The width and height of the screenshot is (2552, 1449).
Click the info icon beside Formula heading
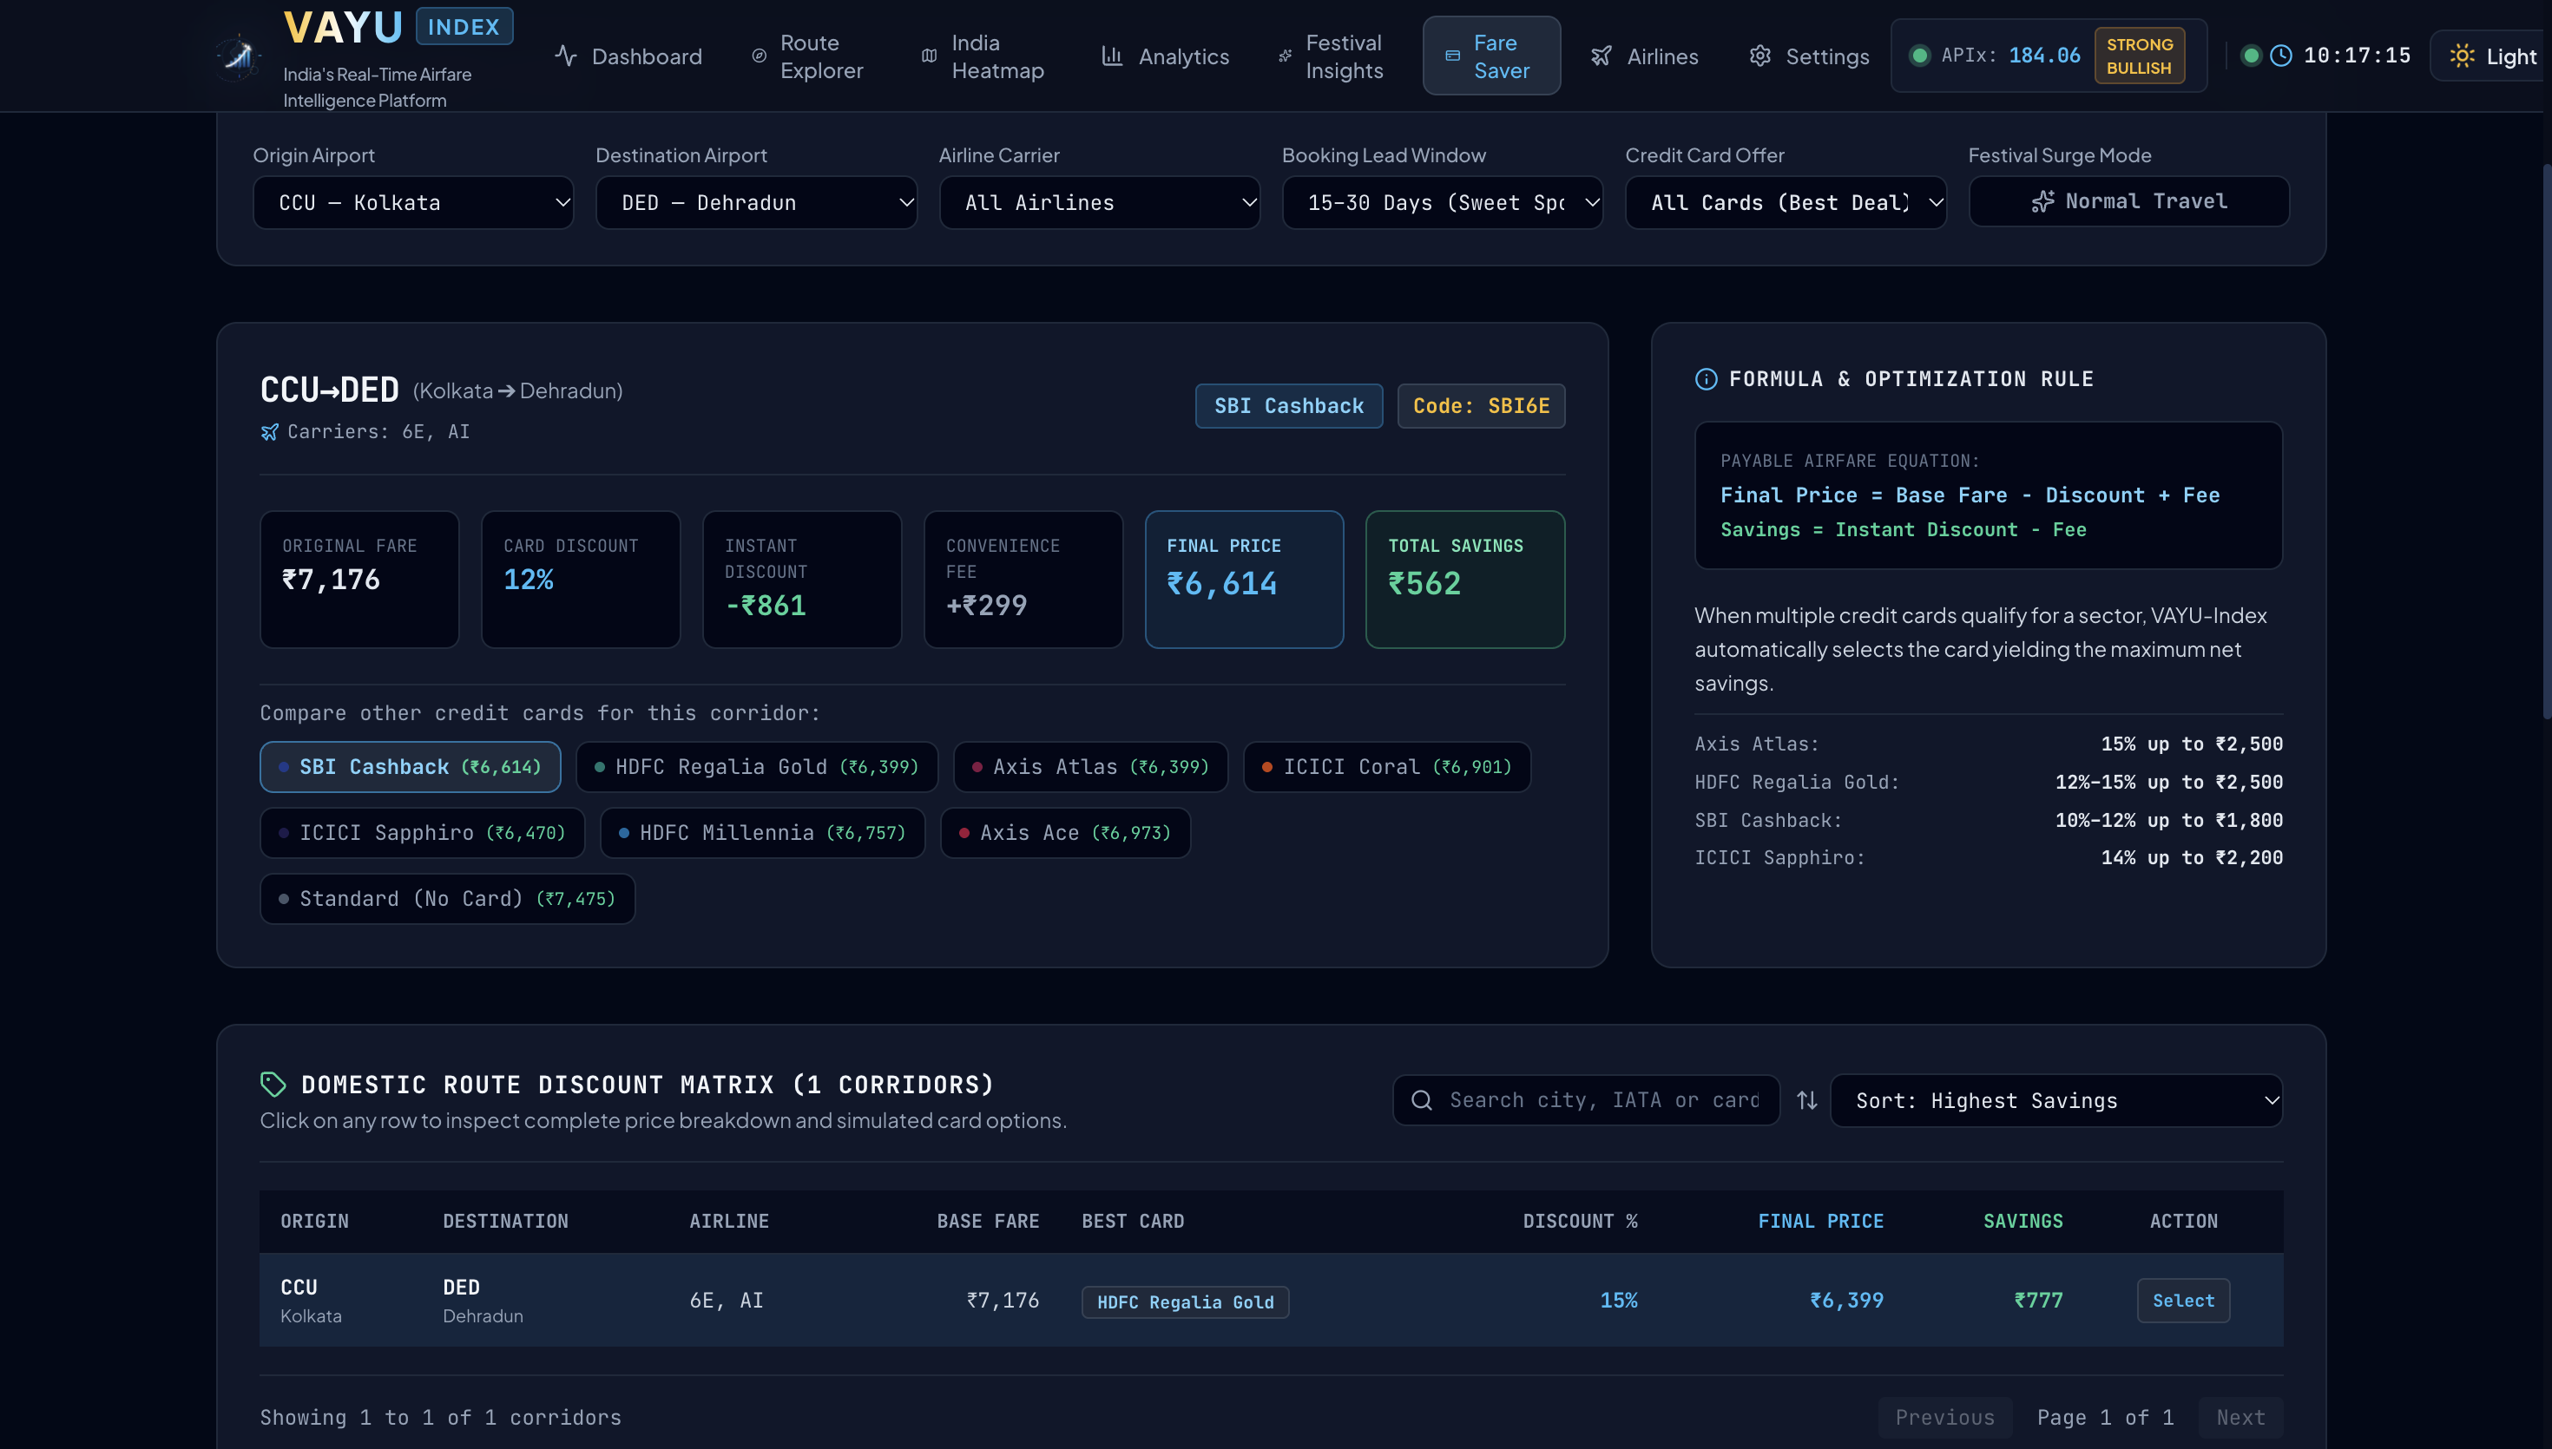pyautogui.click(x=1705, y=379)
